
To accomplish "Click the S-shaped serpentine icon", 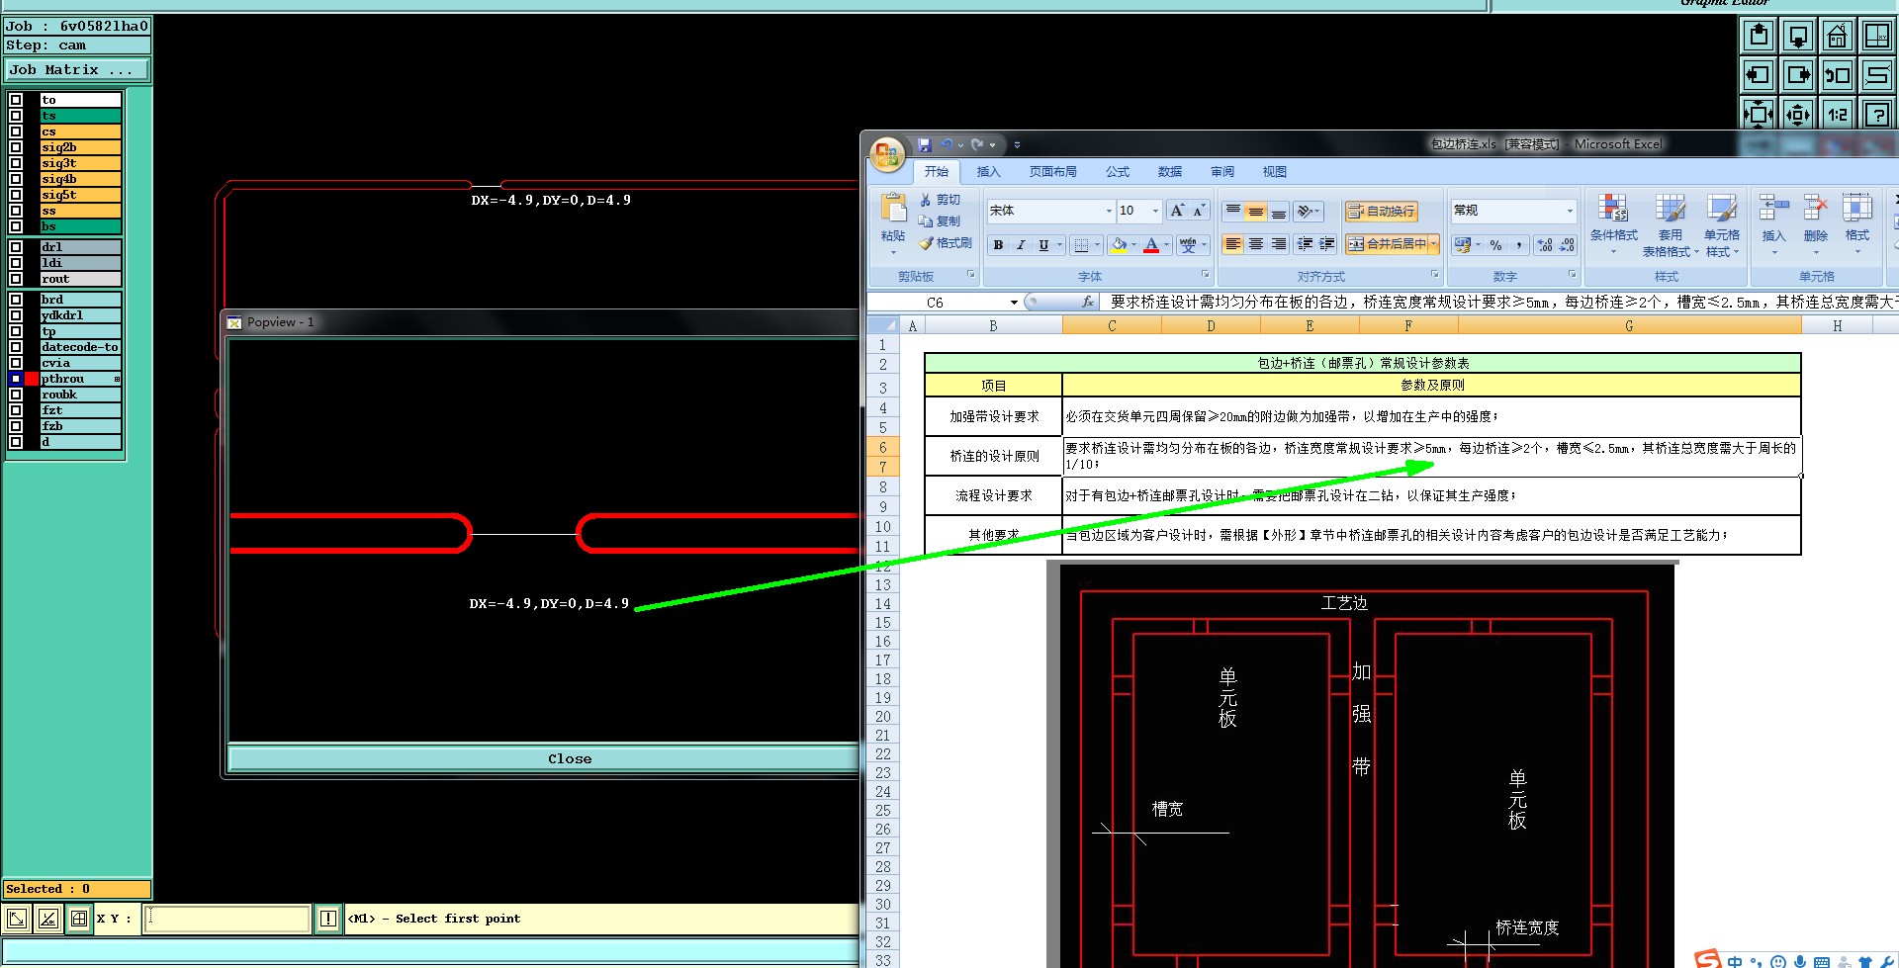I will point(1877,75).
